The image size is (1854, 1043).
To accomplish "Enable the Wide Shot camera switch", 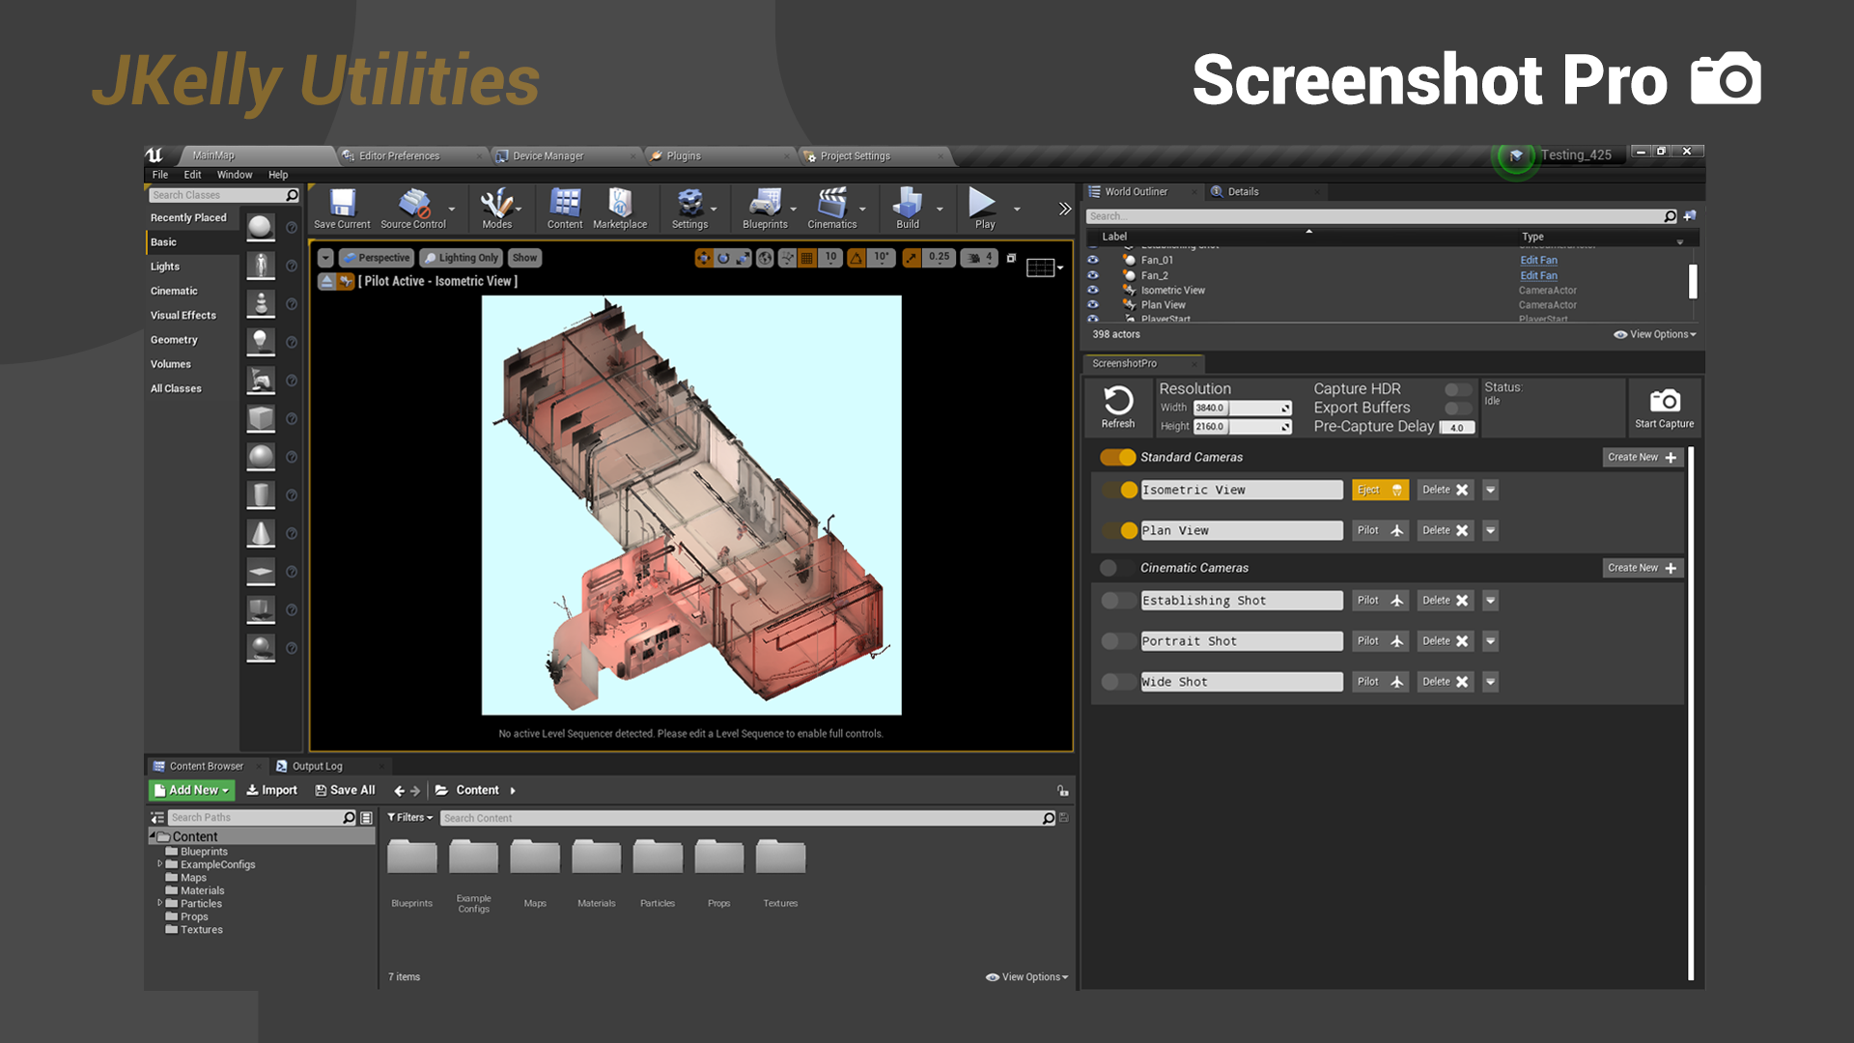I will (1120, 682).
